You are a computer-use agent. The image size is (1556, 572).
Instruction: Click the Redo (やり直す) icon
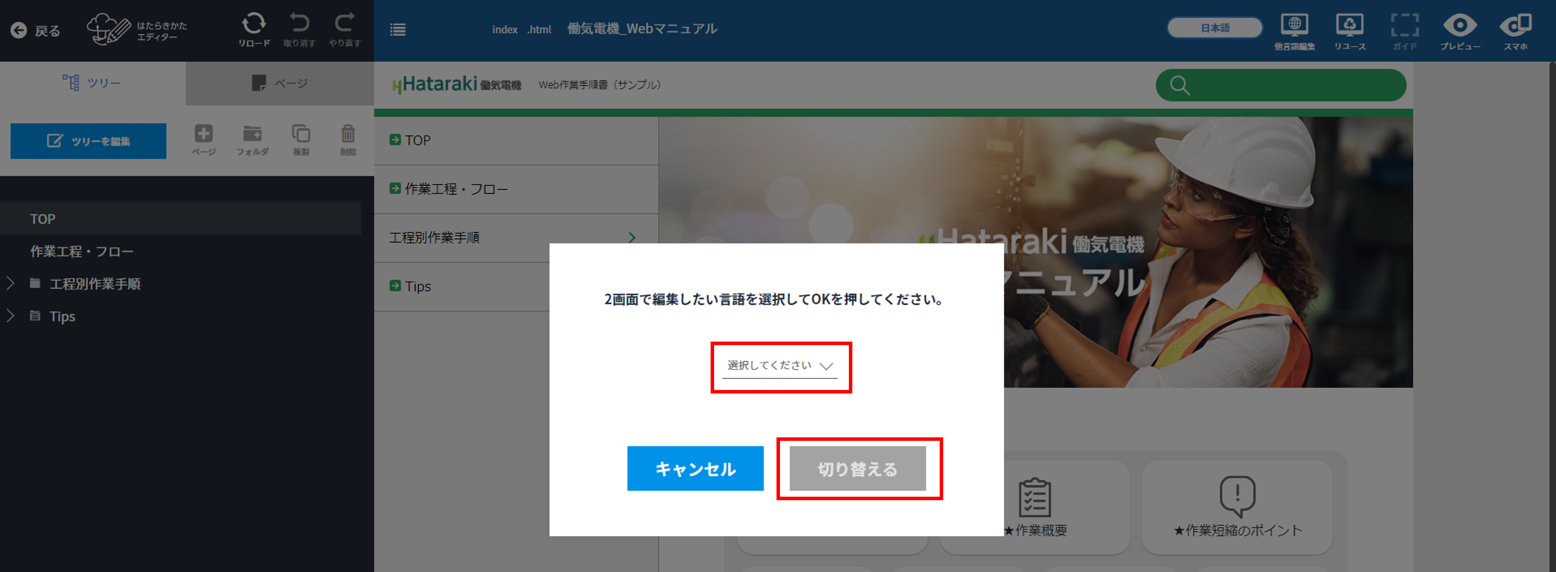pos(344,24)
